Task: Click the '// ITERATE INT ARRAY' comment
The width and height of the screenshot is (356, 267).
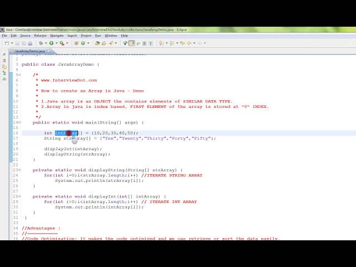Action: [x=169, y=201]
